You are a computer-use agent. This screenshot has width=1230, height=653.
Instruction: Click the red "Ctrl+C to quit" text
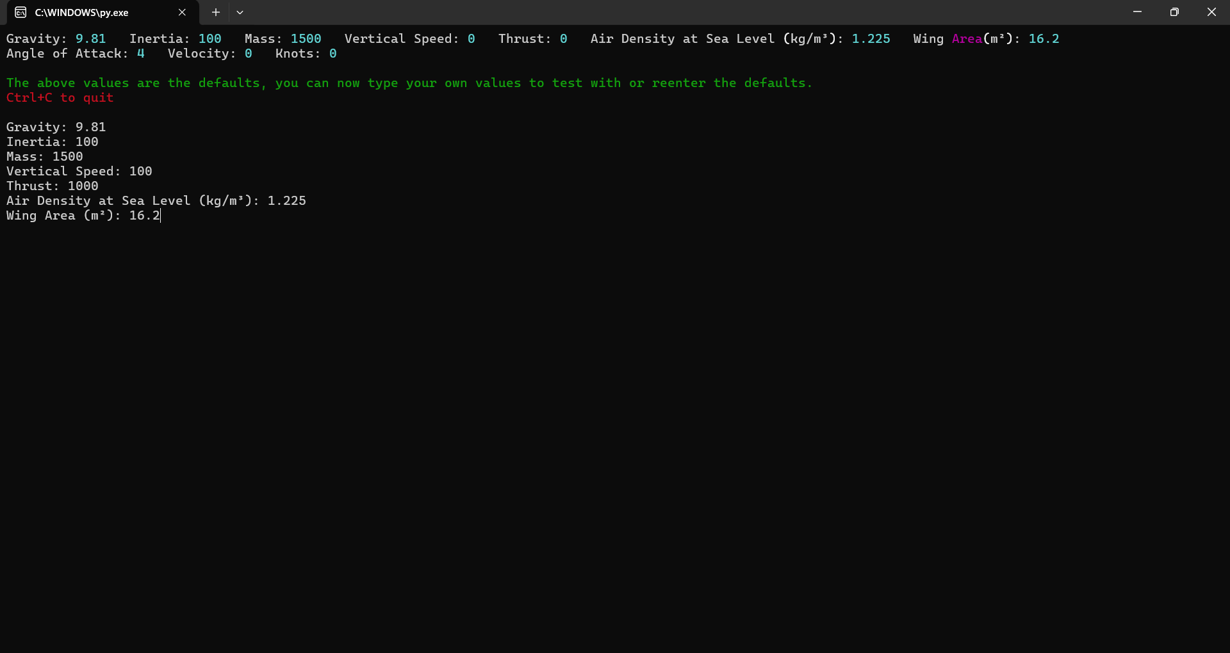60,98
